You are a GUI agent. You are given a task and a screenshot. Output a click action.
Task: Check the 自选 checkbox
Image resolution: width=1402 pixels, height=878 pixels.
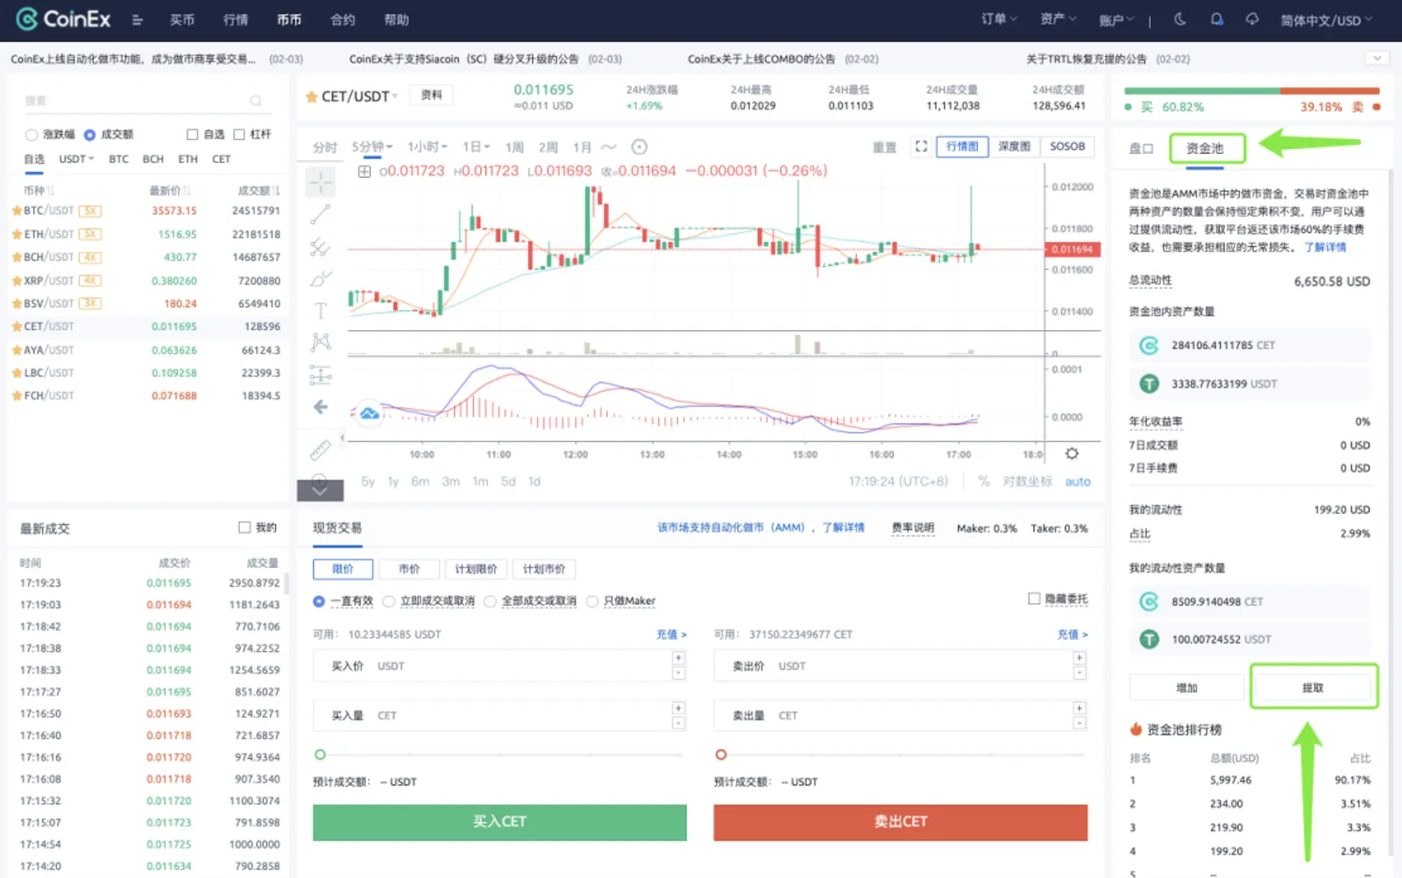pyautogui.click(x=192, y=135)
